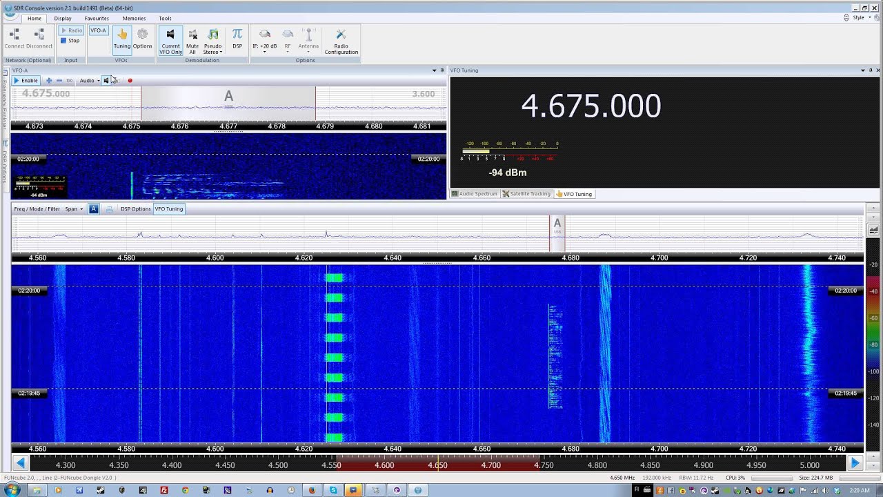Image resolution: width=883 pixels, height=497 pixels.
Task: Open the Memories ribbon tab
Action: (x=134, y=19)
